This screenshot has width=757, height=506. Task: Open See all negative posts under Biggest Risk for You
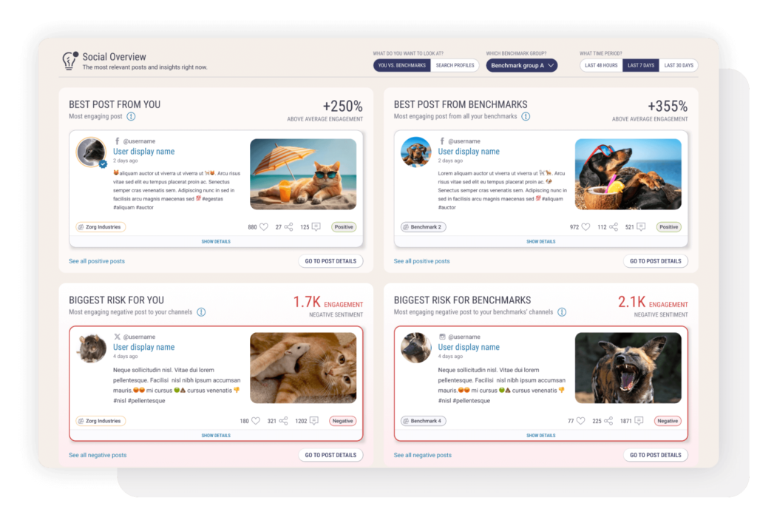[98, 455]
